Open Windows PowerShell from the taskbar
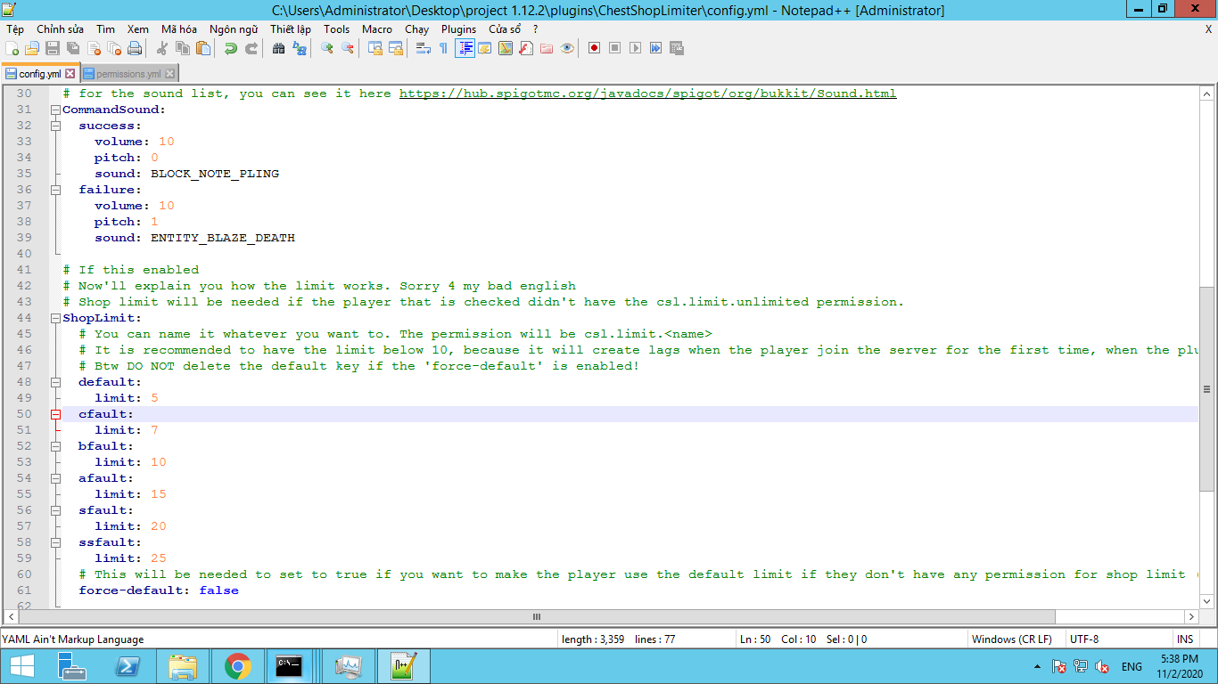 click(x=127, y=666)
